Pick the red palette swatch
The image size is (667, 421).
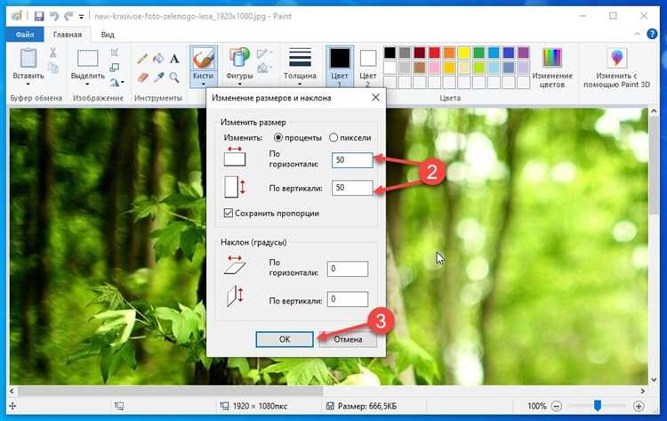coord(434,53)
